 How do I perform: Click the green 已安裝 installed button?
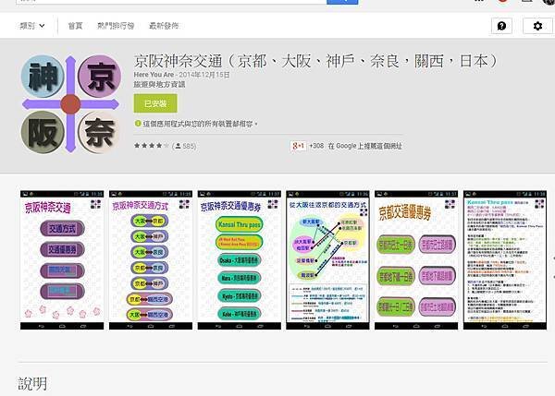coord(155,103)
